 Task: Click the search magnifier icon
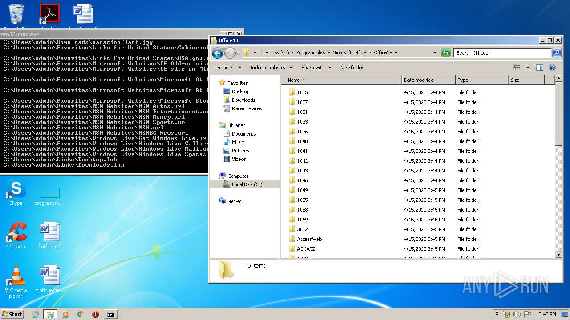click(x=556, y=53)
